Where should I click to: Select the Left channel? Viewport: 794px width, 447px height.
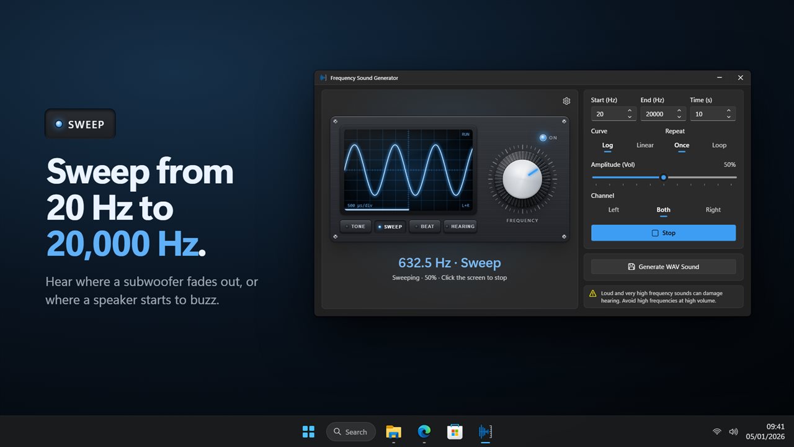coord(613,210)
